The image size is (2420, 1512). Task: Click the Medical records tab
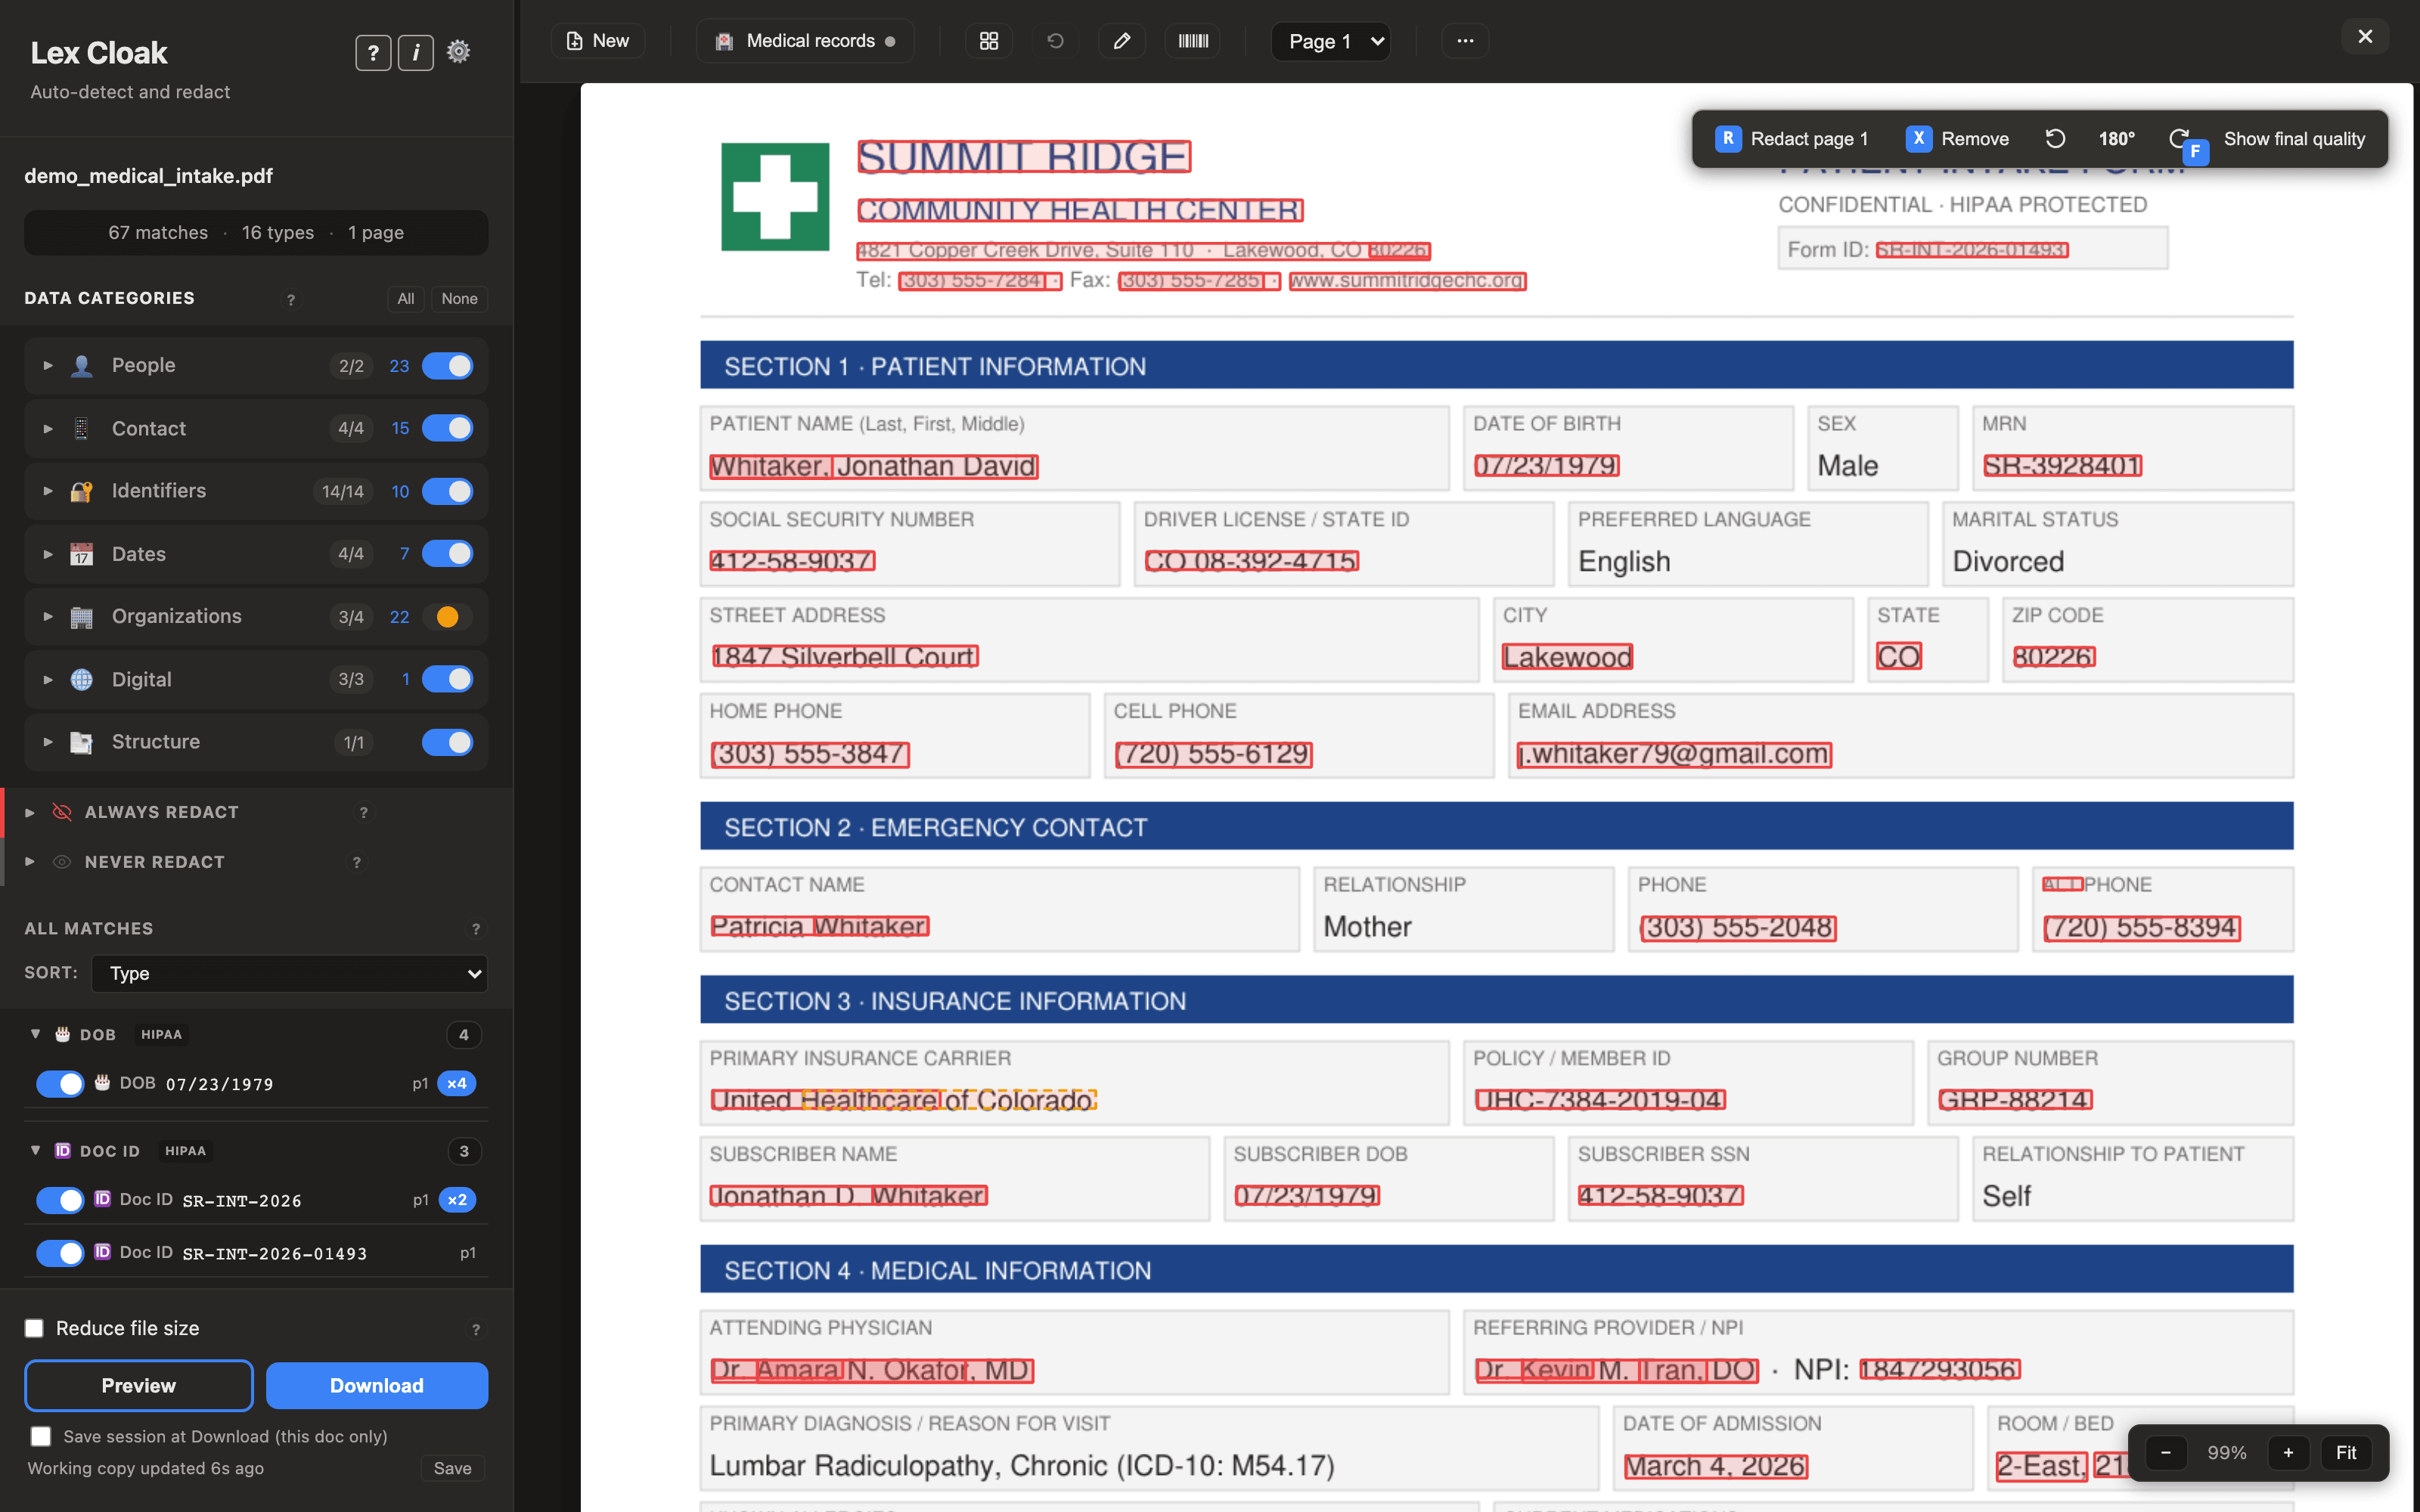point(805,41)
